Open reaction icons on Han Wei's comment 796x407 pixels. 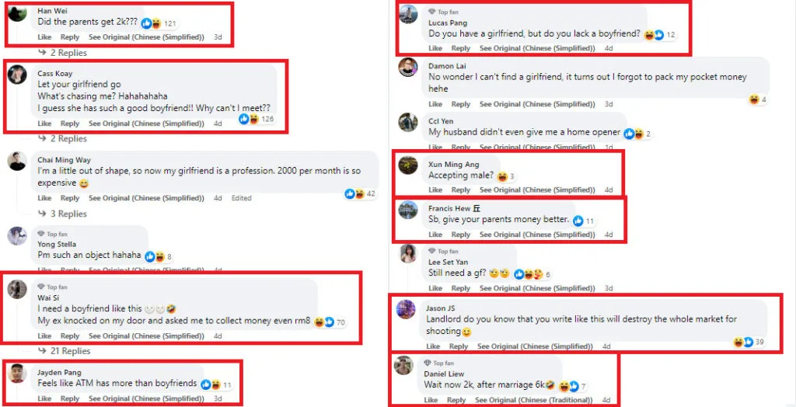[x=151, y=23]
